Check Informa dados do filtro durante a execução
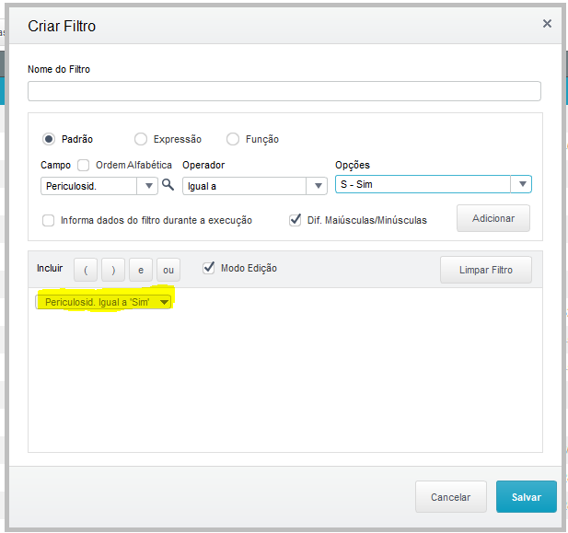Viewport: 568px width, 533px height. (48, 220)
